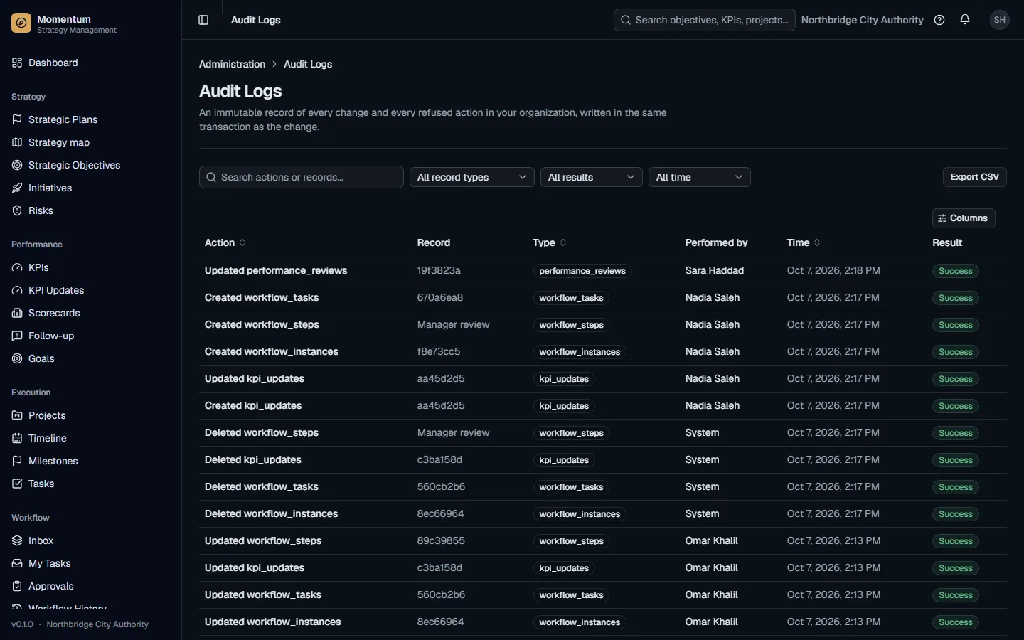Viewport: 1024px width, 640px height.
Task: Sort by the Type column header
Action: [x=550, y=242]
